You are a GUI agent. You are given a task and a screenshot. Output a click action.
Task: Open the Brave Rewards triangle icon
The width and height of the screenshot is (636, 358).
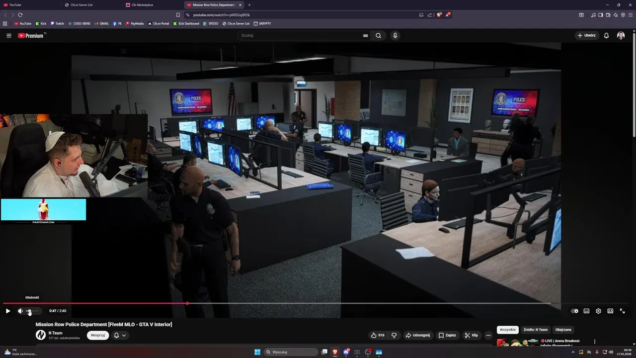coord(448,15)
